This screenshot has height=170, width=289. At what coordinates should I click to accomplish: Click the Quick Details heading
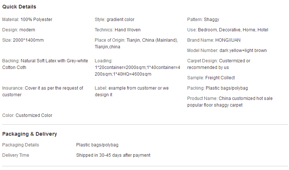click(19, 7)
